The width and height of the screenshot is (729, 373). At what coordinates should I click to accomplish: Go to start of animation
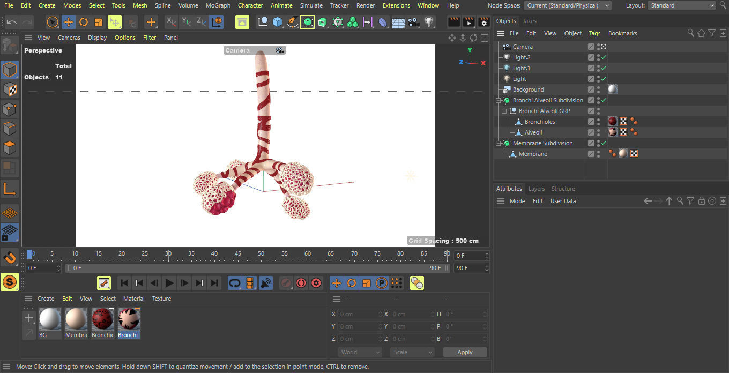coord(124,283)
